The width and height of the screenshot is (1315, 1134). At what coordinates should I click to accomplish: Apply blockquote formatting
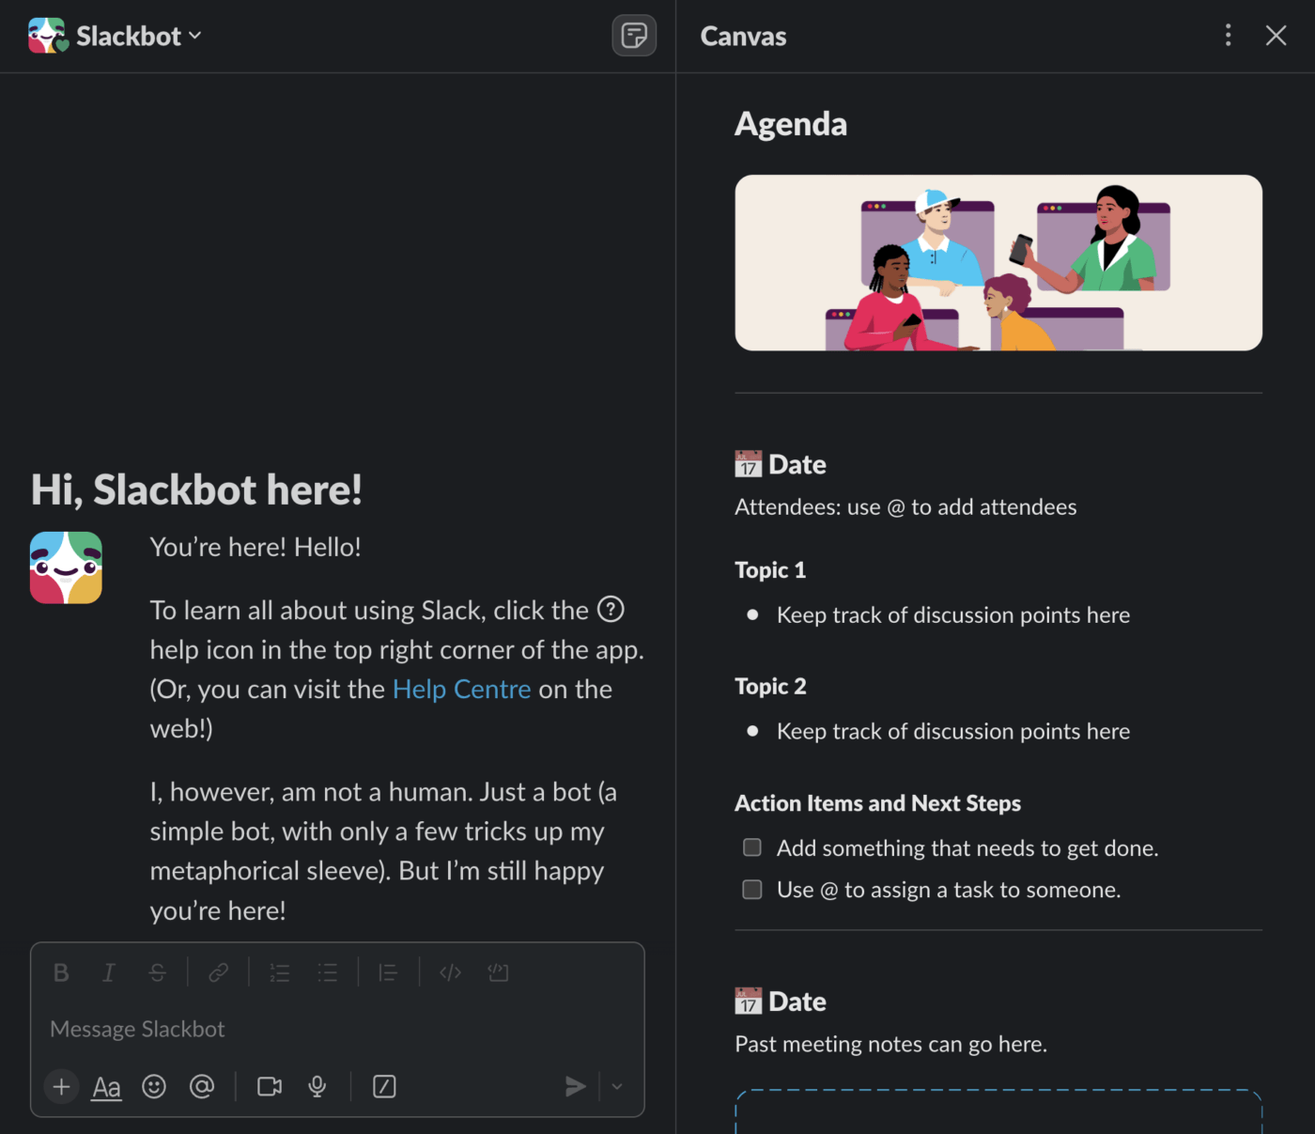[388, 972]
